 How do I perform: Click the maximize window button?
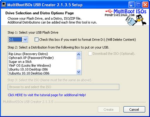tap(138, 5)
